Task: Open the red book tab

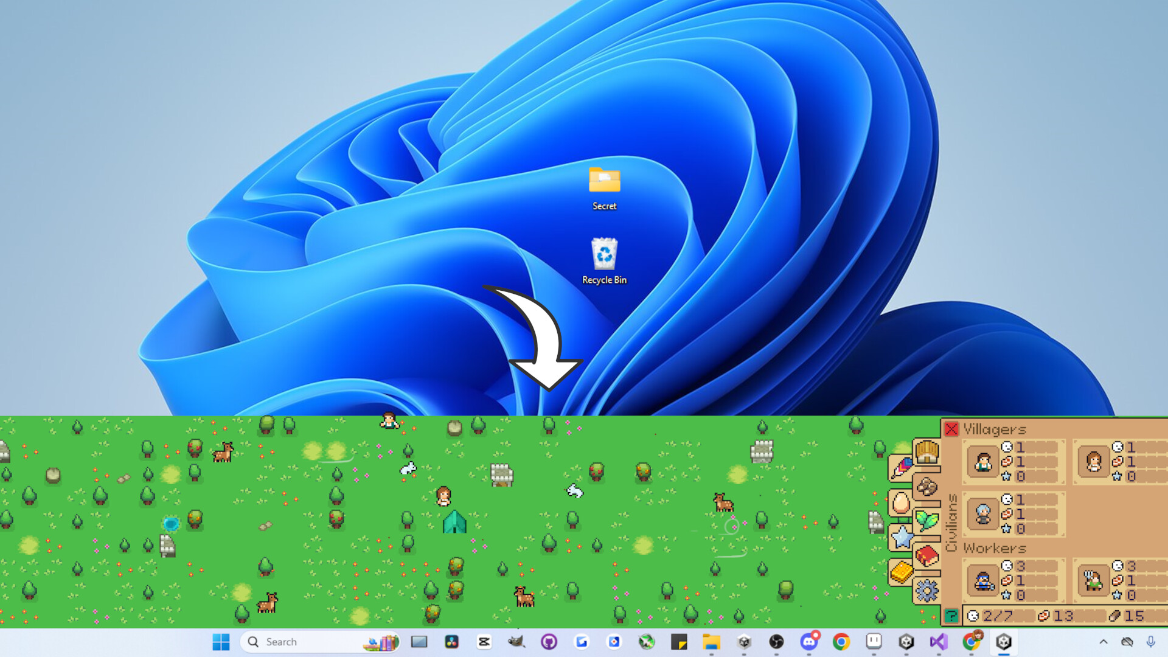Action: tap(926, 556)
